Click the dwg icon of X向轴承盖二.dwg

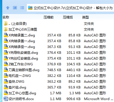[x=6, y=35]
